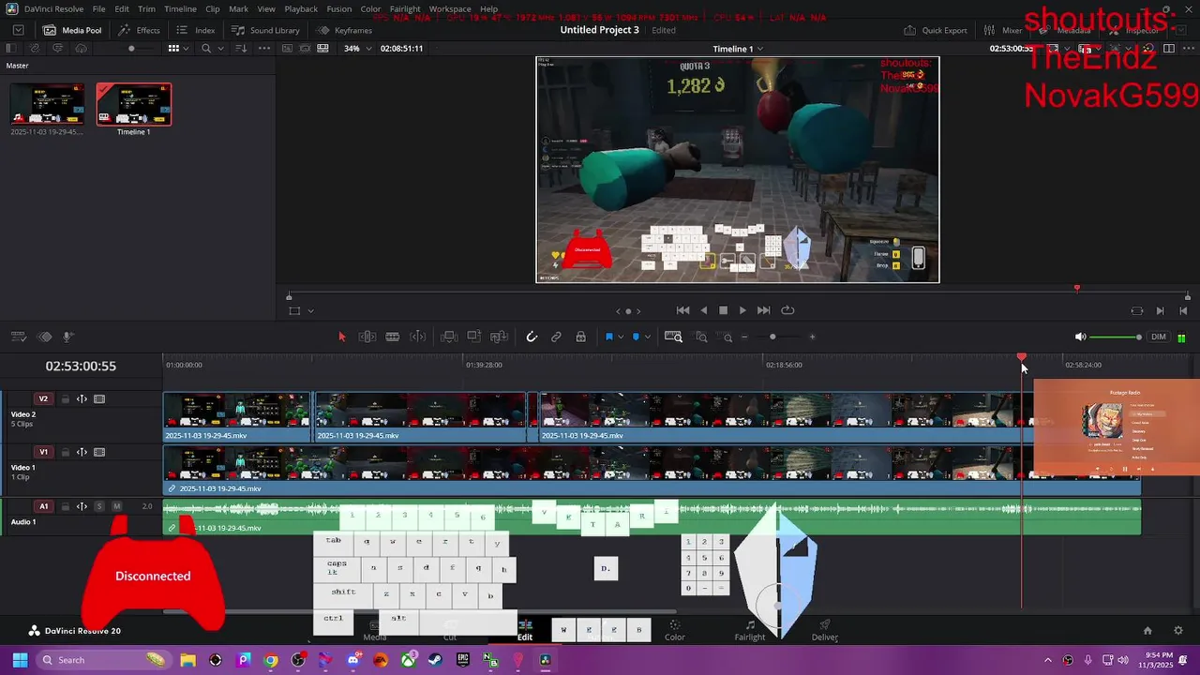
Task: Click the Play Reverse button
Action: [703, 310]
